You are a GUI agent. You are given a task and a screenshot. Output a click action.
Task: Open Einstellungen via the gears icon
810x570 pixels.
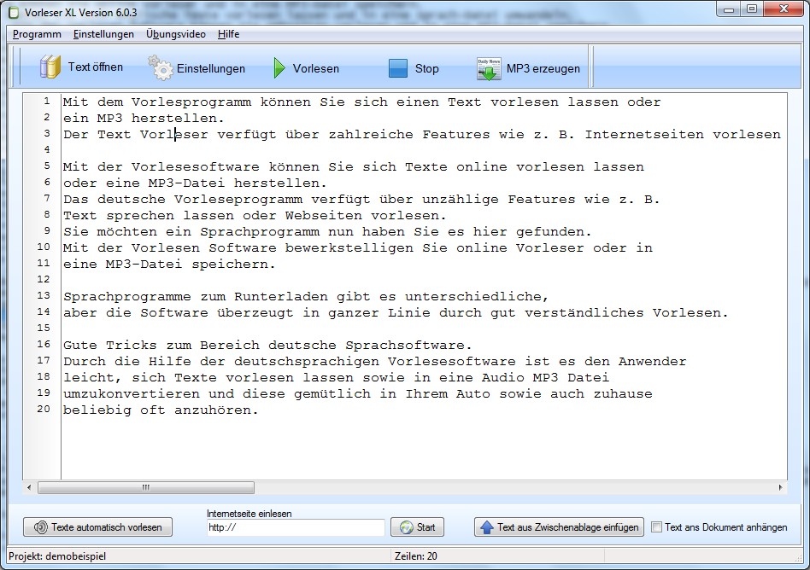tap(160, 67)
